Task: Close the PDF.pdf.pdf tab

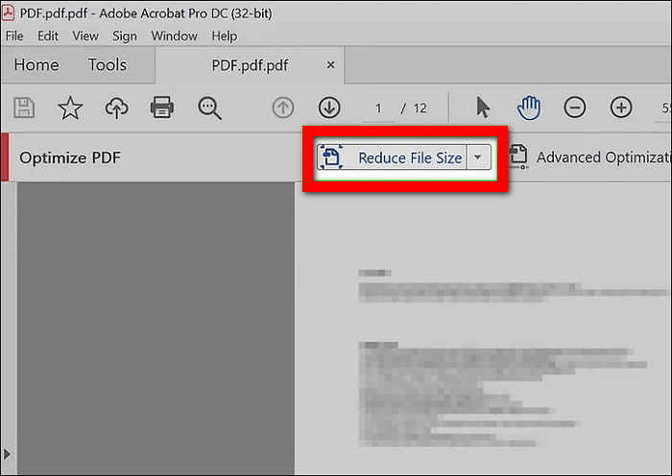Action: pyautogui.click(x=330, y=65)
